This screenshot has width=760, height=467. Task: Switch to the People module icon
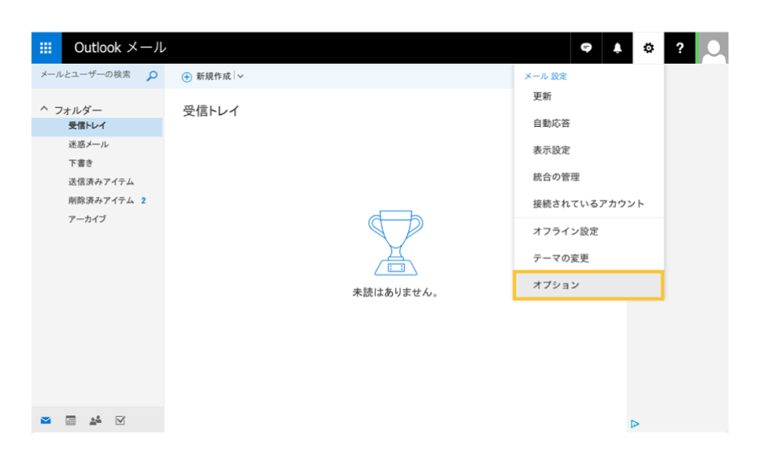(96, 421)
